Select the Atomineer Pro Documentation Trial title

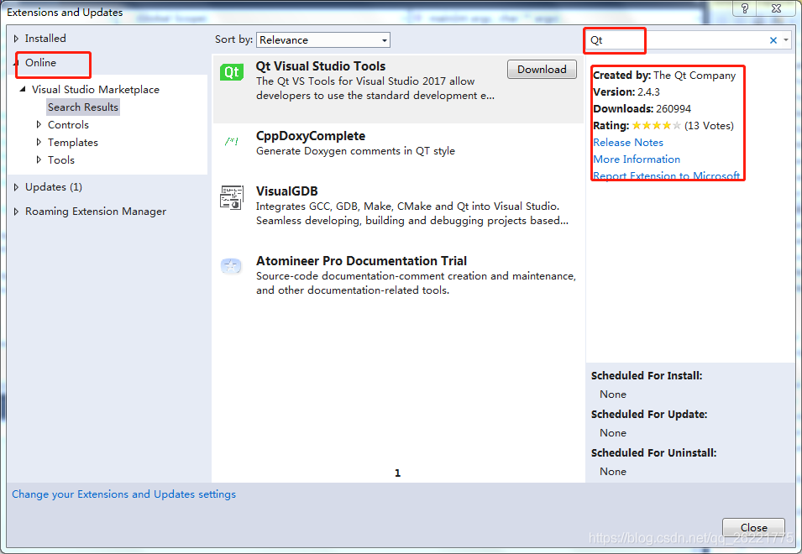(361, 261)
